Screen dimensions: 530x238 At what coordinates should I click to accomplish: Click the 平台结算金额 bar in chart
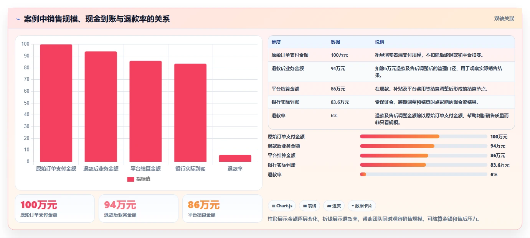click(x=145, y=111)
